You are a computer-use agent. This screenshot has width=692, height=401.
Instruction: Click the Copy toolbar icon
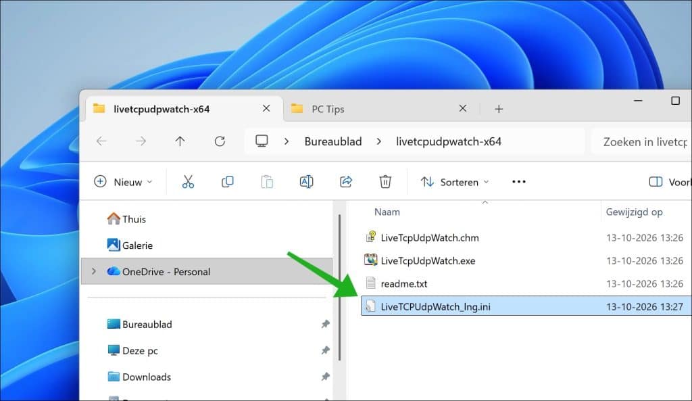coord(227,181)
